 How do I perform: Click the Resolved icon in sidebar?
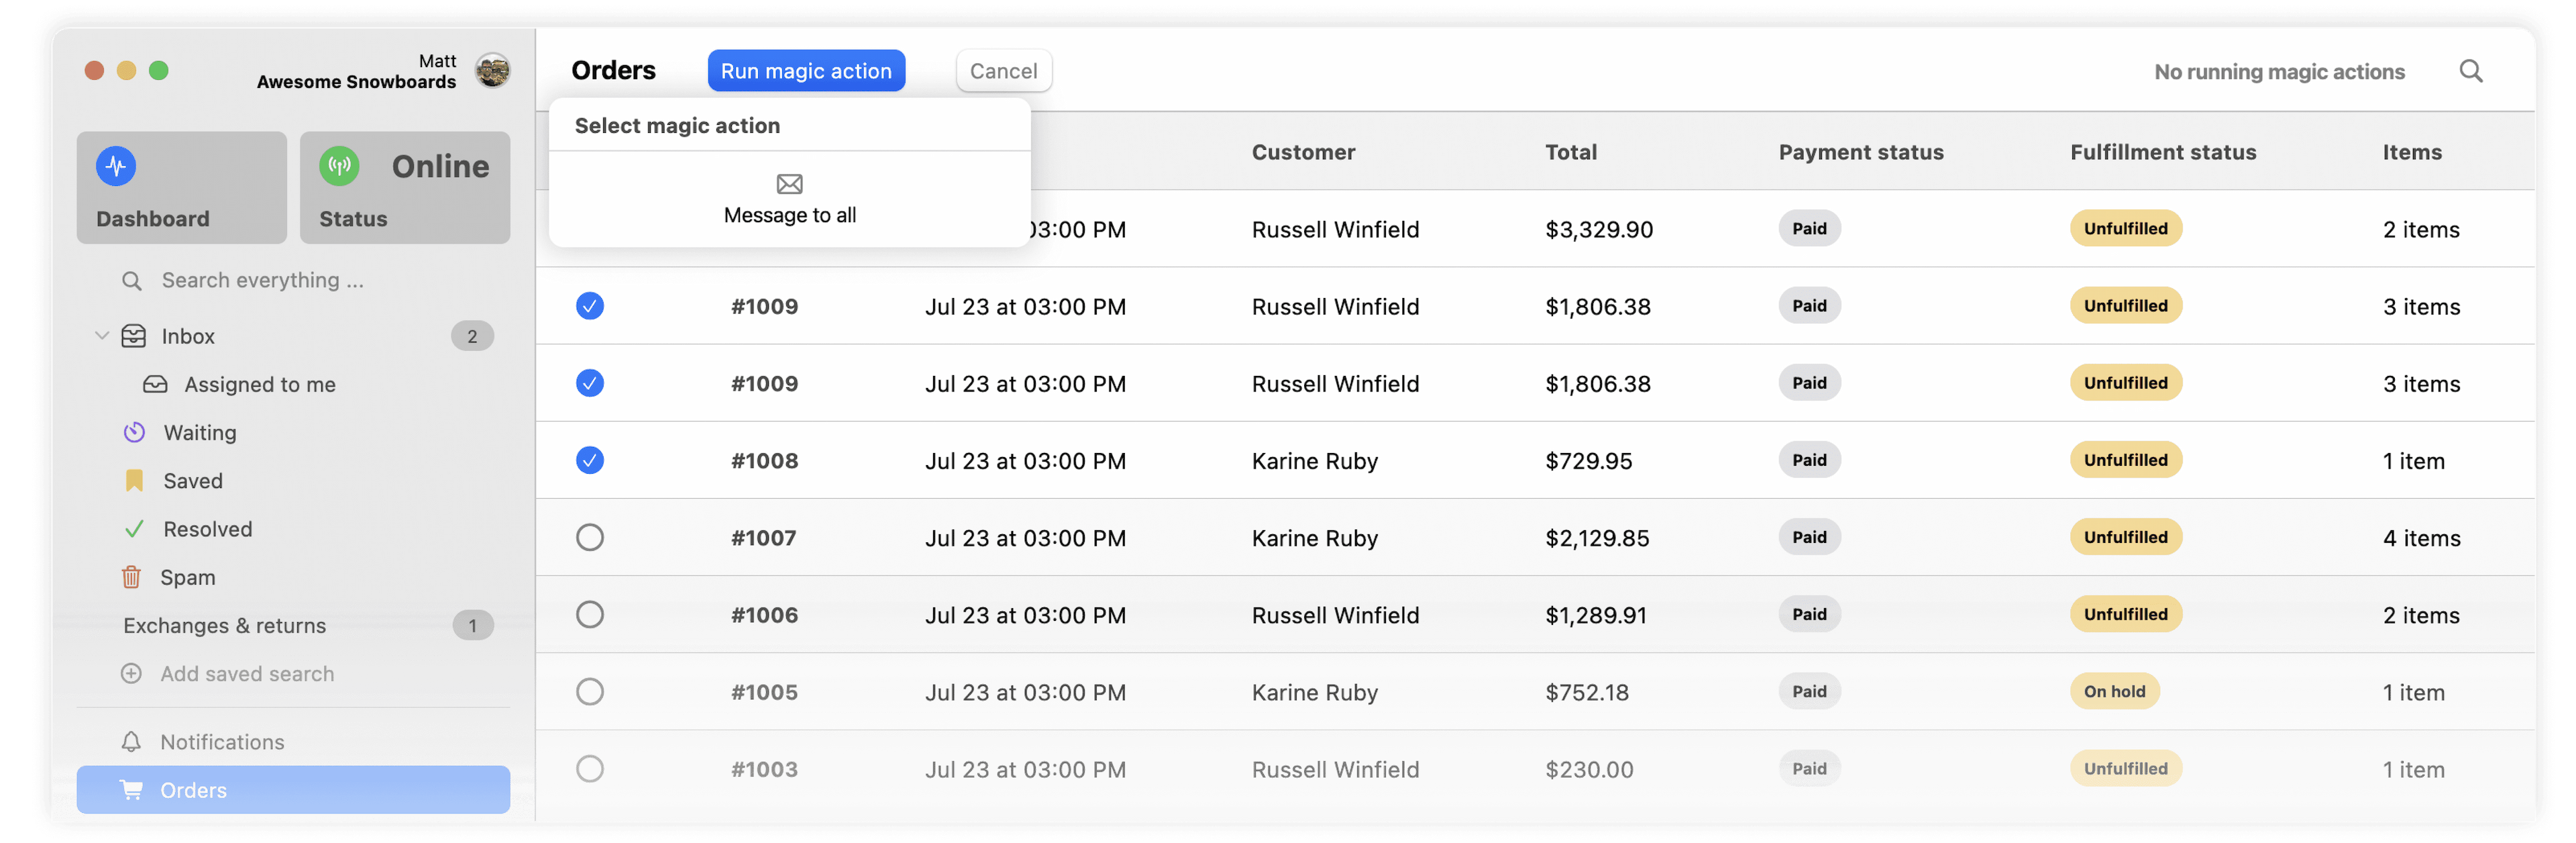point(135,528)
